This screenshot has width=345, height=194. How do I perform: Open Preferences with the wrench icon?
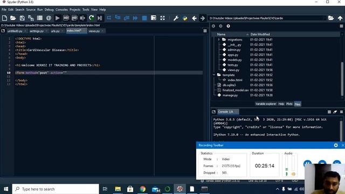(x=176, y=18)
